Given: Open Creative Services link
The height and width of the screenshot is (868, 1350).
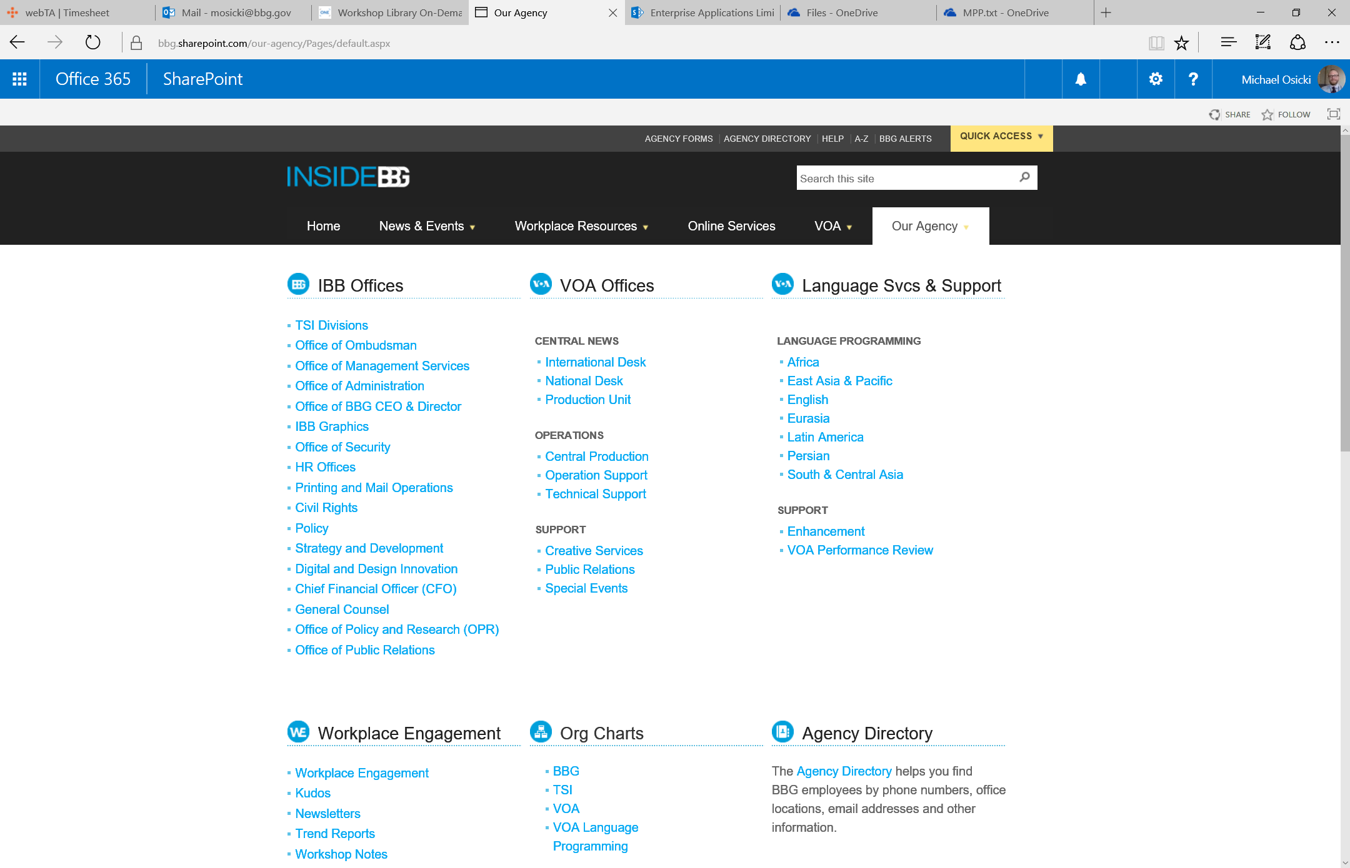Looking at the screenshot, I should point(594,551).
